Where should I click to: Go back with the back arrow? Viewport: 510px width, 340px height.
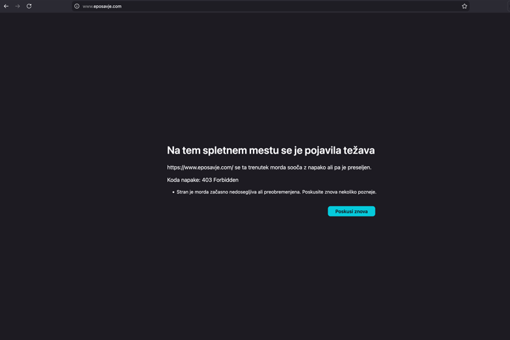point(7,7)
